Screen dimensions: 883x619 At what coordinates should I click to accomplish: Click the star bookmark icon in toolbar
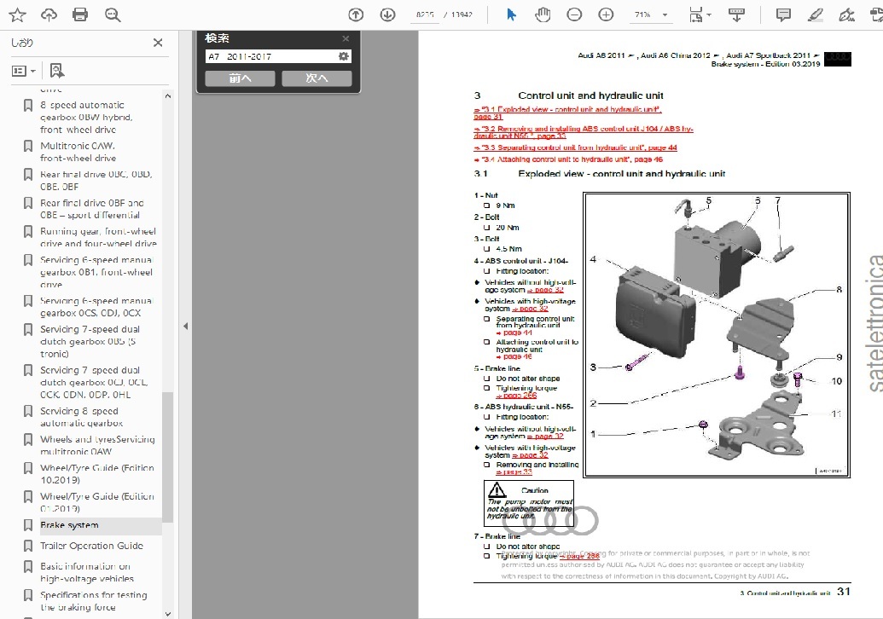(17, 14)
